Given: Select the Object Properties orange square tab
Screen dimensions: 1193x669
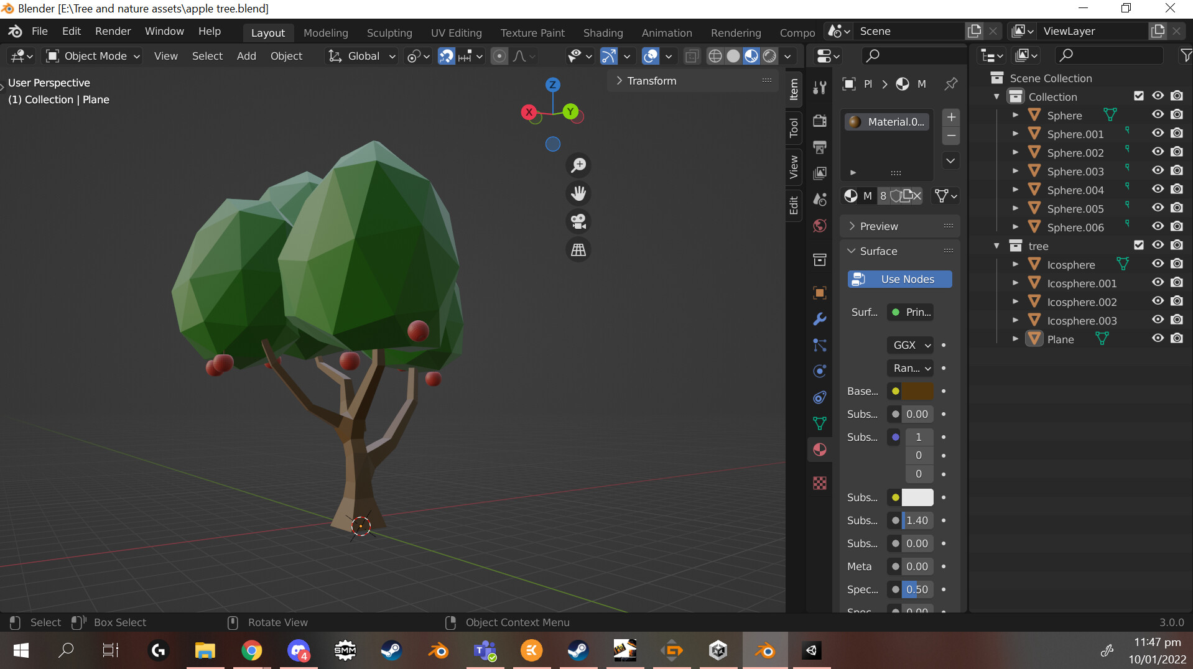Looking at the screenshot, I should point(819,292).
